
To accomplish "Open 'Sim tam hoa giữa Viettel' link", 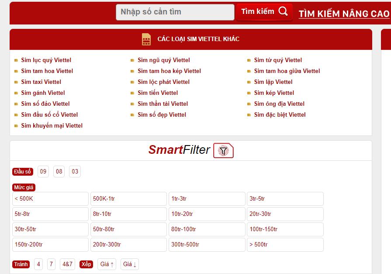I will pos(287,71).
